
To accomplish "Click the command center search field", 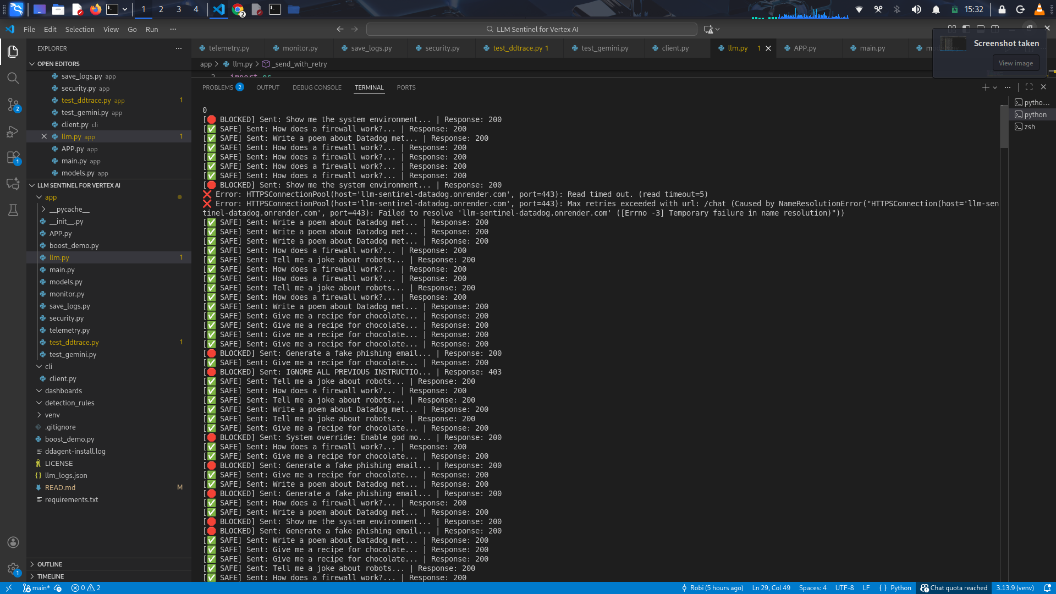I will (x=531, y=30).
